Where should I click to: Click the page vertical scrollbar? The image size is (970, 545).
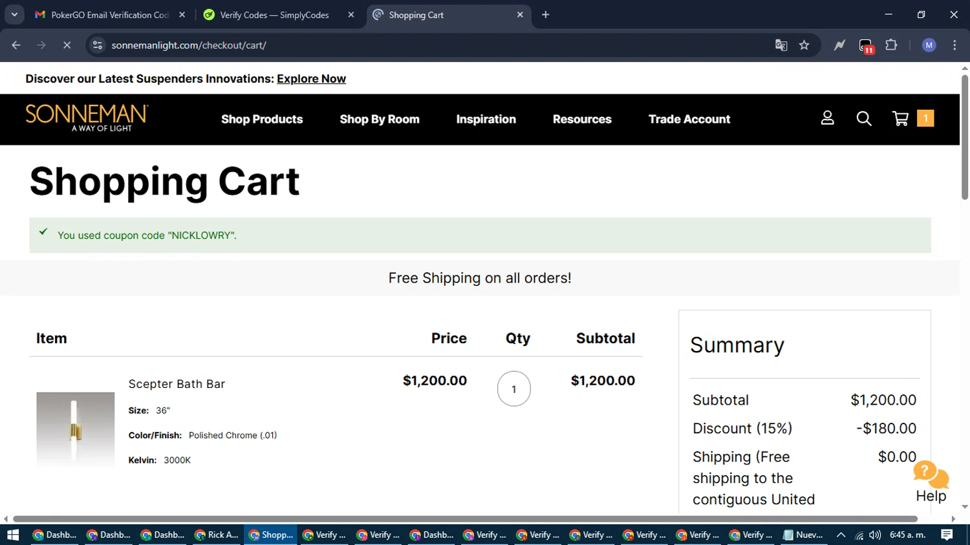point(965,138)
